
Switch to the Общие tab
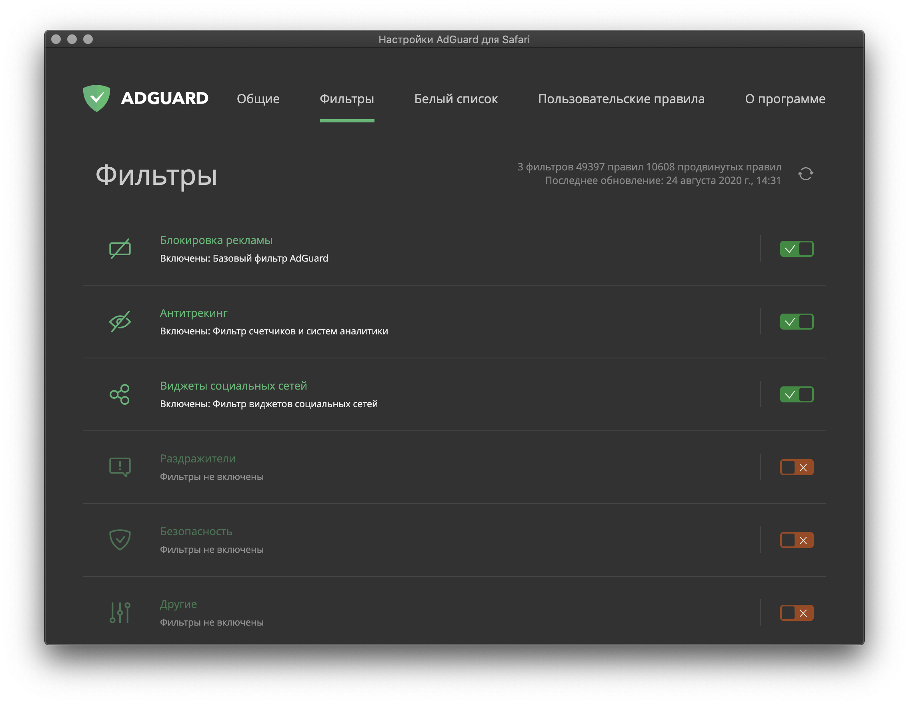258,99
